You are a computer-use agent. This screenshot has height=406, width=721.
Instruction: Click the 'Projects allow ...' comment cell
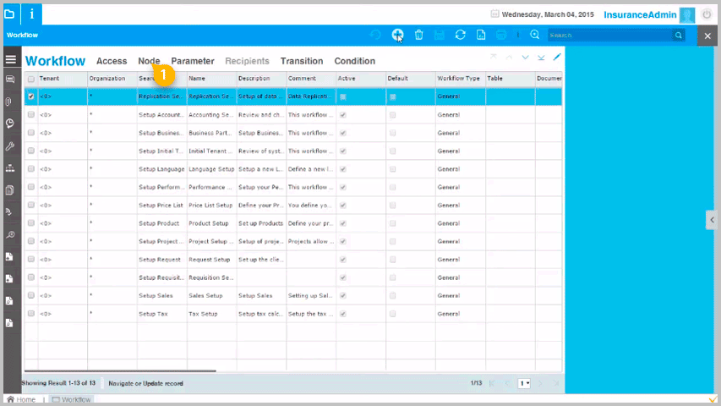point(311,241)
